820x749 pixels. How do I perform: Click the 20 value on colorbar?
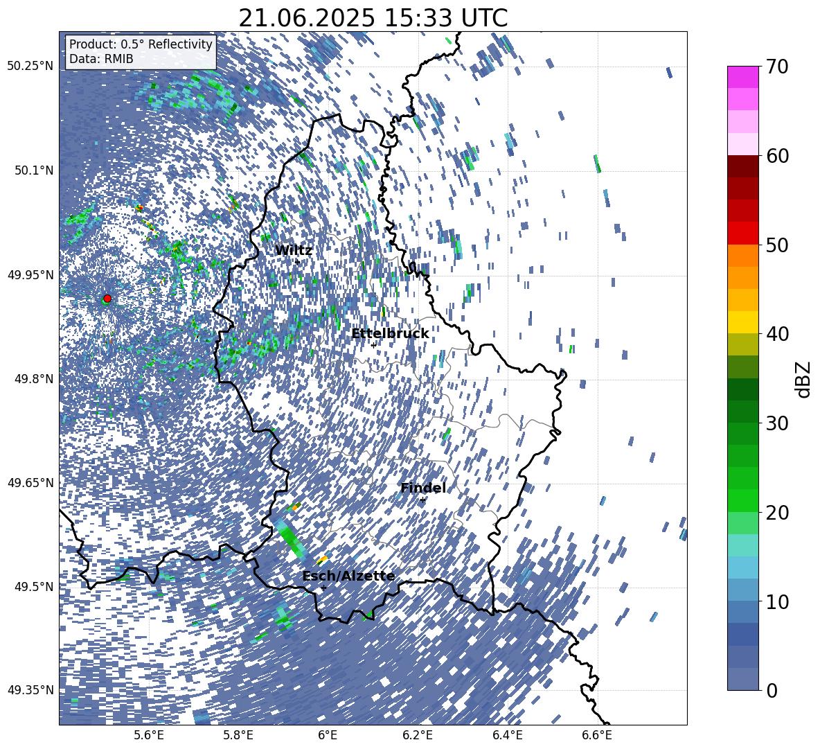click(777, 512)
